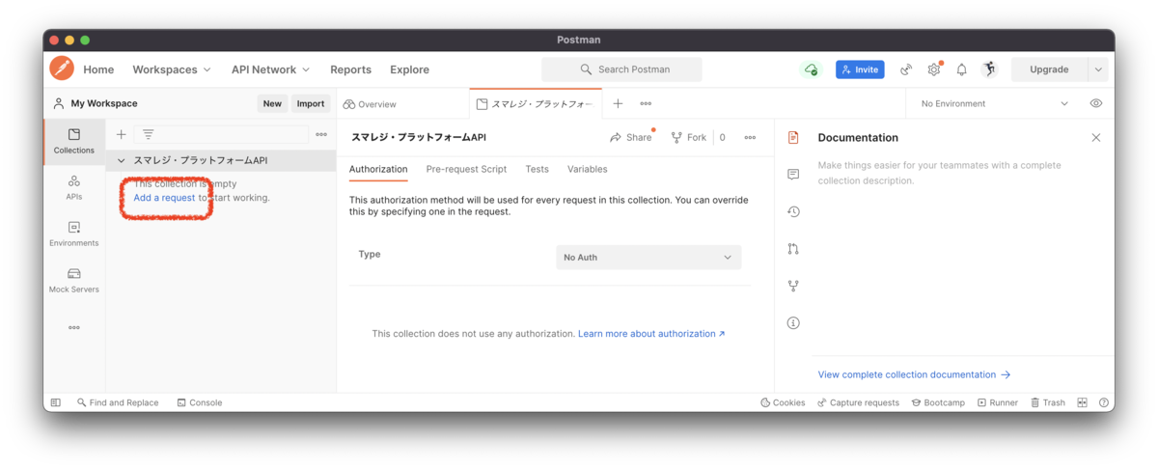The width and height of the screenshot is (1158, 469).
Task: Collapse the スマレジ・プラットフォームAPI collection
Action: [x=122, y=160]
